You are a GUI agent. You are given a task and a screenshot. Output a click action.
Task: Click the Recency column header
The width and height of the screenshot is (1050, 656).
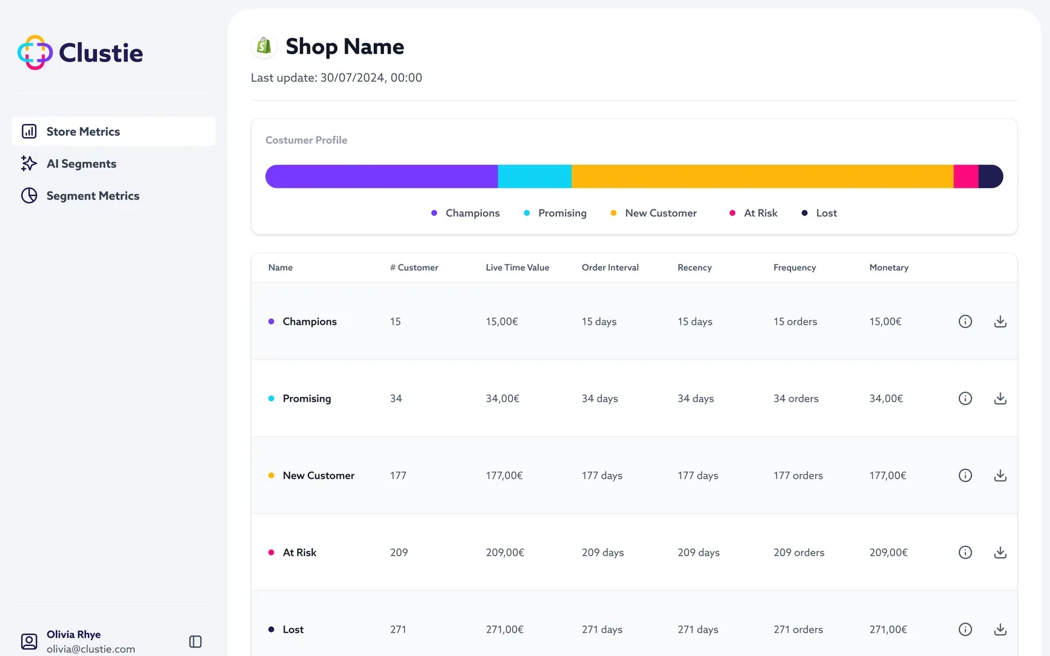694,268
